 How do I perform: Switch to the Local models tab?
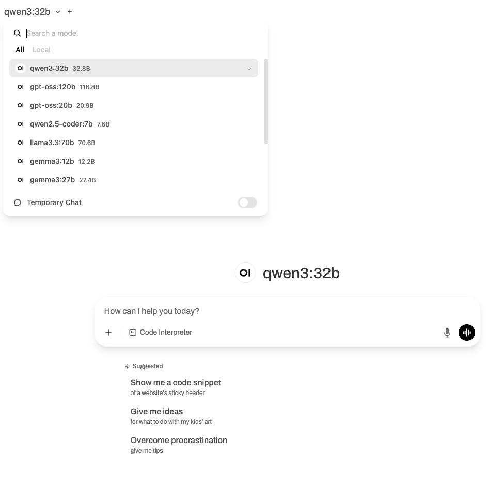[x=41, y=50]
